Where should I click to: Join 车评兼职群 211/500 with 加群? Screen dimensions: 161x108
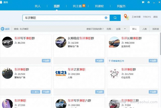153,92
